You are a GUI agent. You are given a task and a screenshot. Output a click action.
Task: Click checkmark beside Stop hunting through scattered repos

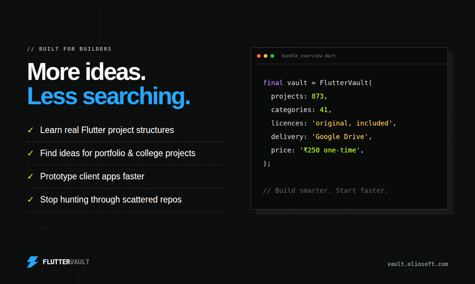[x=30, y=199]
